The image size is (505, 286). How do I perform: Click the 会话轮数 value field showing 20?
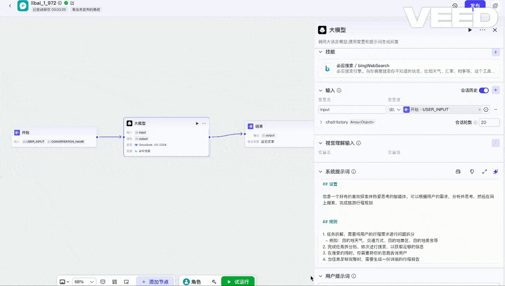[489, 122]
